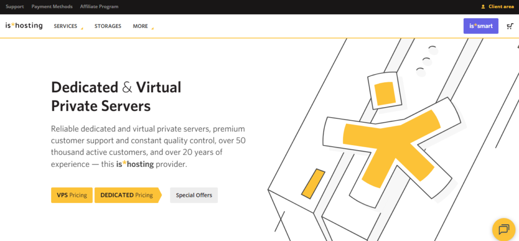
Task: Open the shopping cart icon
Action: pos(510,26)
